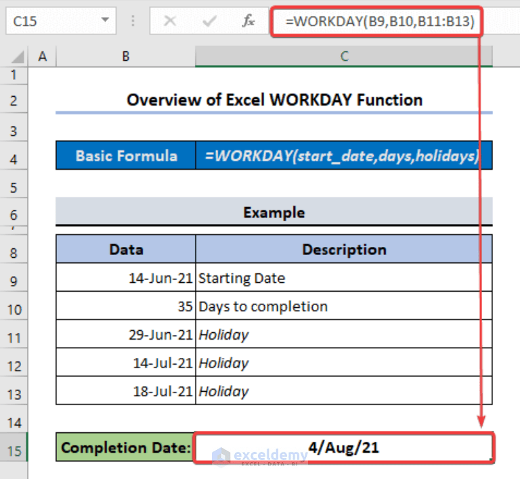520x479 pixels.
Task: Select the 'Completion Date:' cell
Action: (125, 447)
